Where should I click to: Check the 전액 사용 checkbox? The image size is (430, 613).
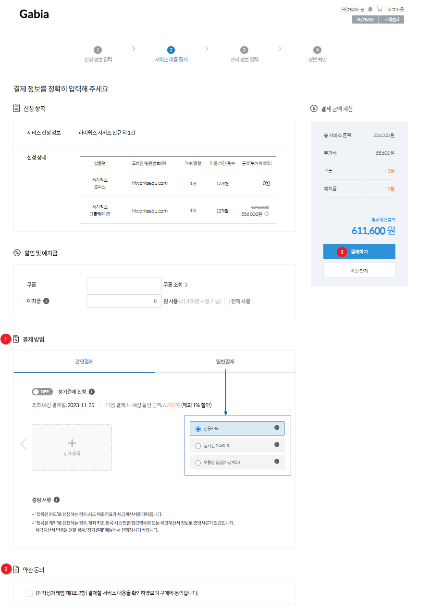click(x=227, y=301)
